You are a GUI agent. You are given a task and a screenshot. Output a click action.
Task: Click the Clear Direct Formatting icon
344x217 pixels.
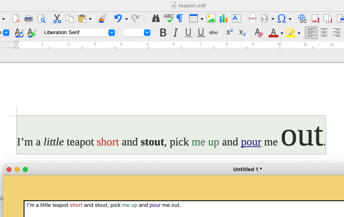(258, 33)
